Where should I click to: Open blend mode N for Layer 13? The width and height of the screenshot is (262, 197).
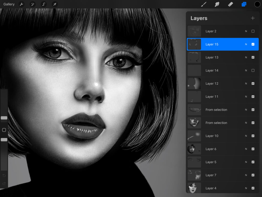coord(246,57)
